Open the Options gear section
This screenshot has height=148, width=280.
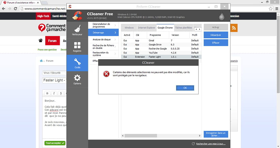click(77, 79)
